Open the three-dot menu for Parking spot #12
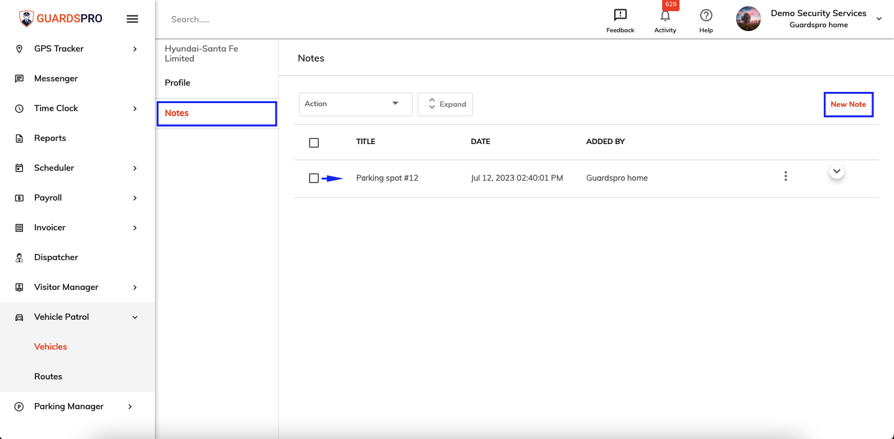Screen dimensions: 894x439 [786, 176]
